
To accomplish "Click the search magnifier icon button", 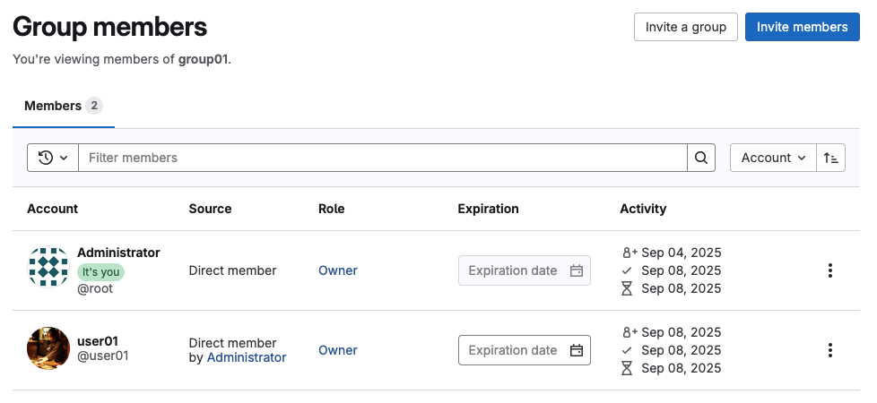I will (x=701, y=158).
